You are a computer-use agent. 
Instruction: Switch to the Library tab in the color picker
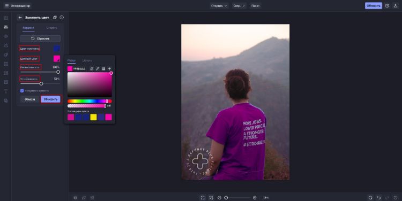point(87,60)
